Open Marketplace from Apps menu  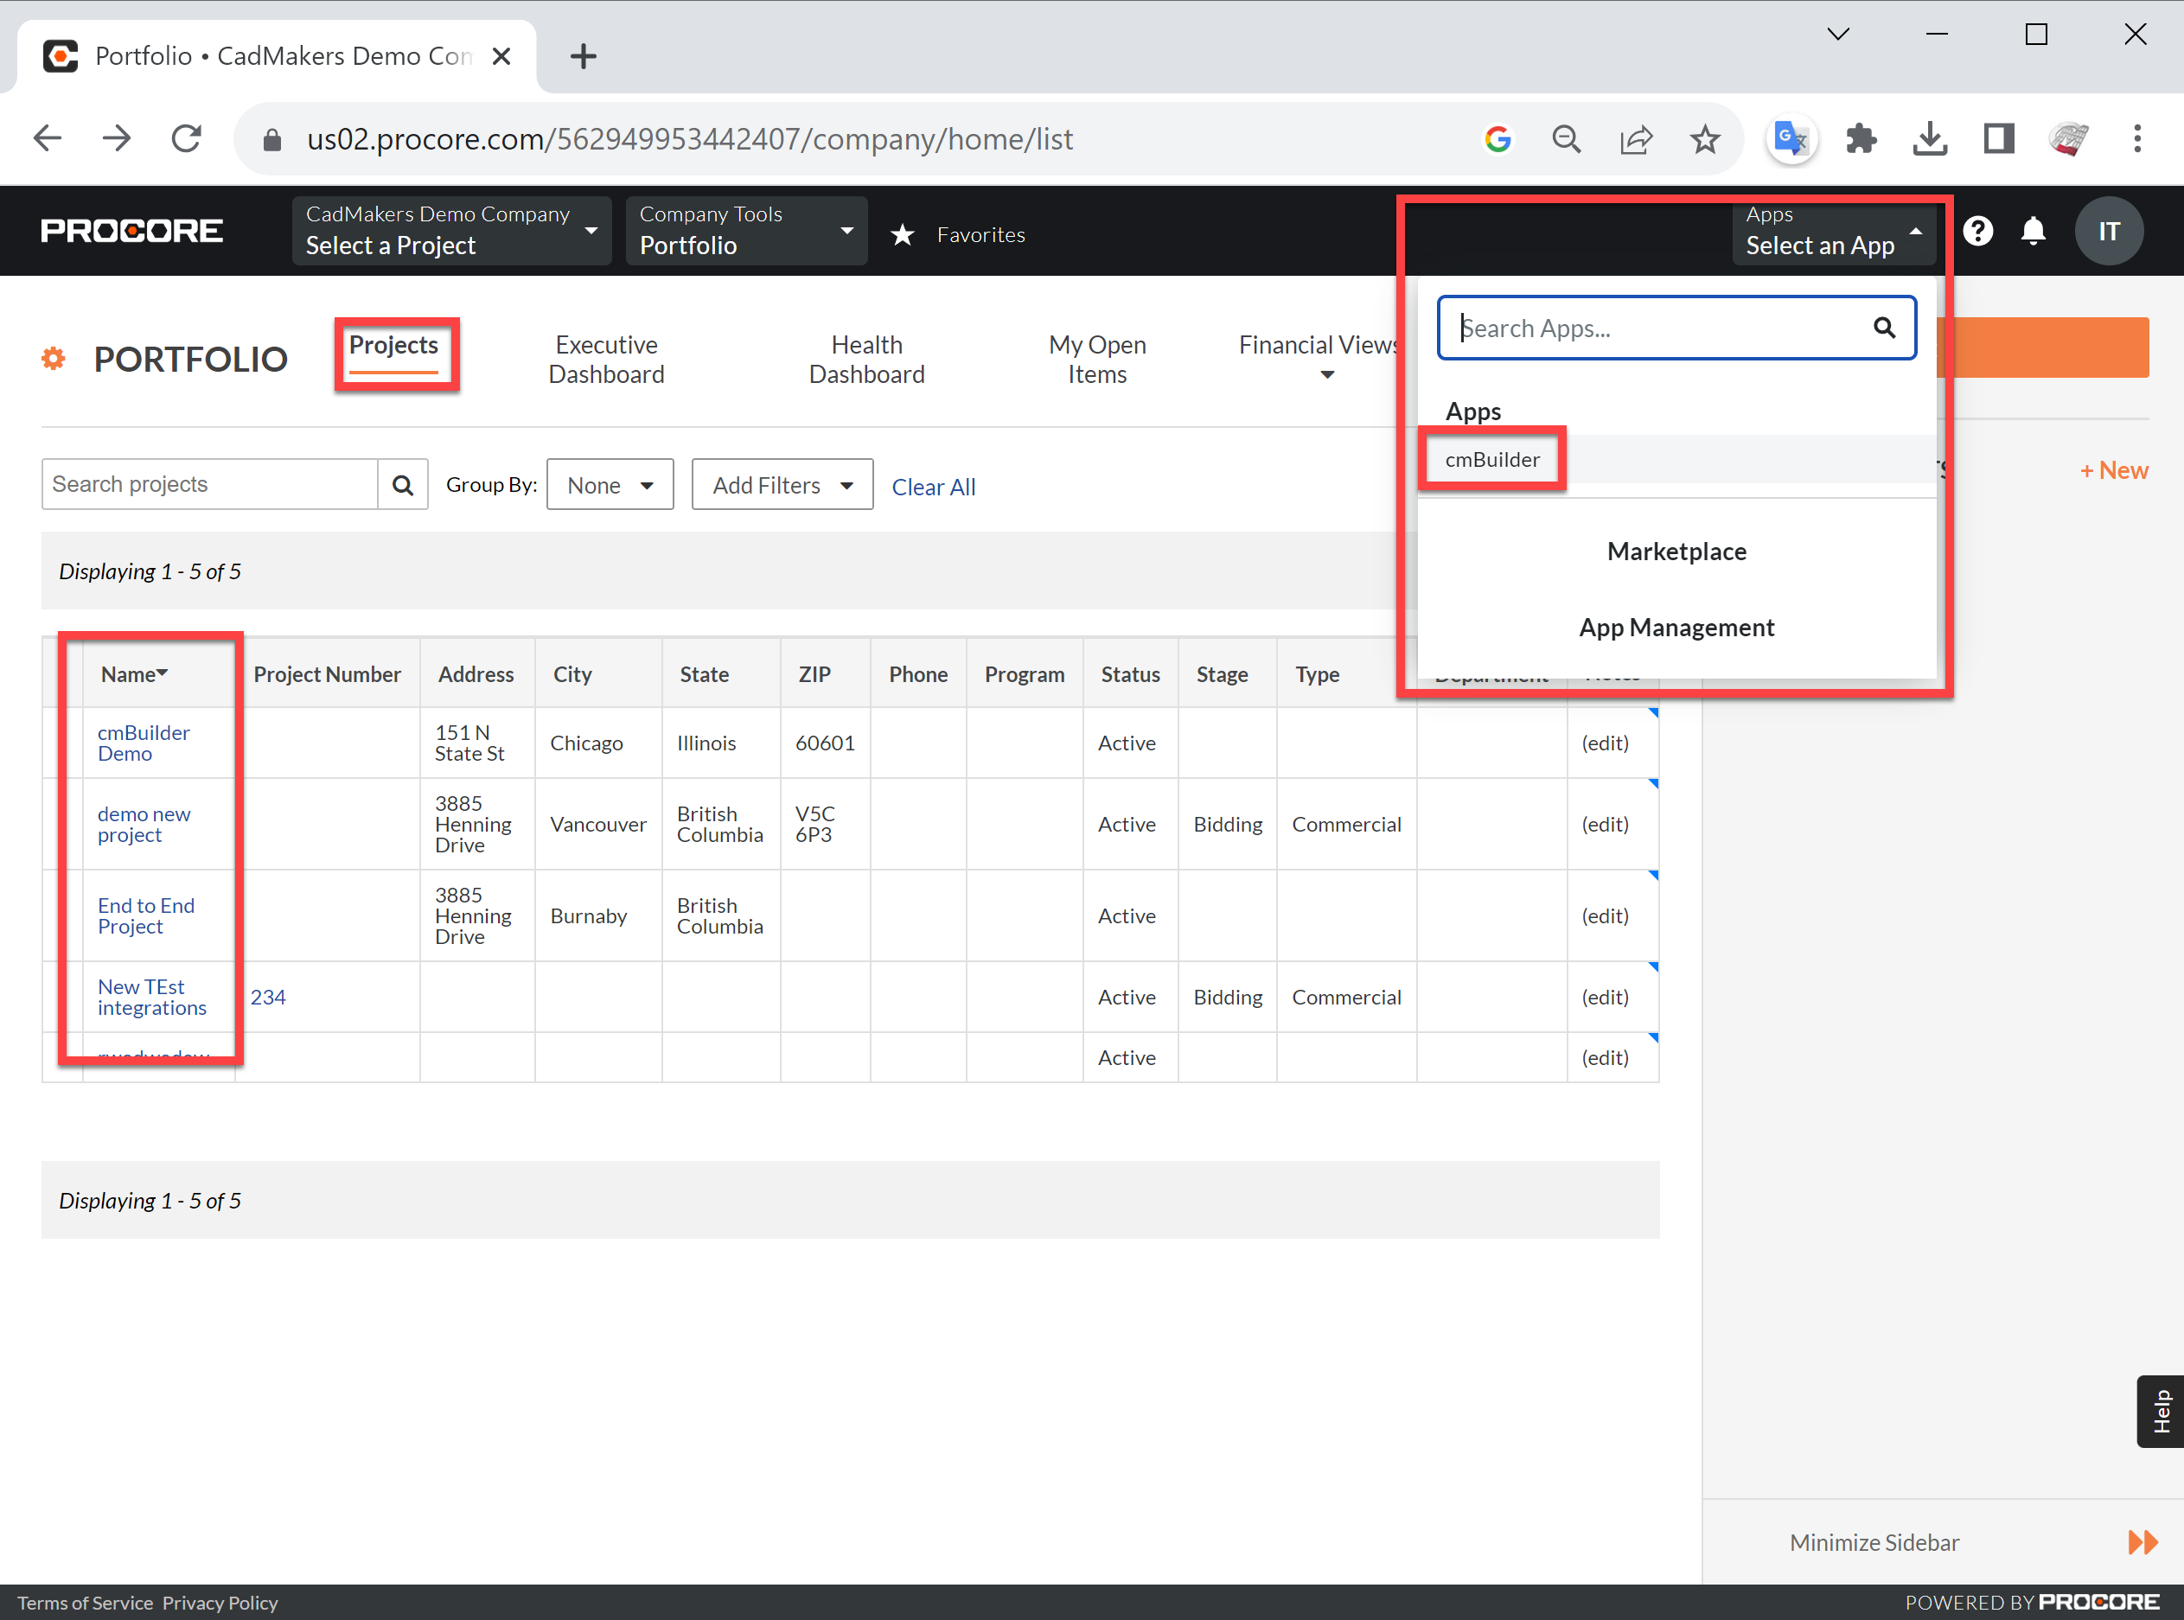click(x=1676, y=552)
